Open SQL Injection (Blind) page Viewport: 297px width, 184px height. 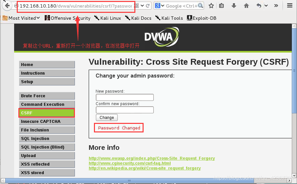tap(47, 147)
